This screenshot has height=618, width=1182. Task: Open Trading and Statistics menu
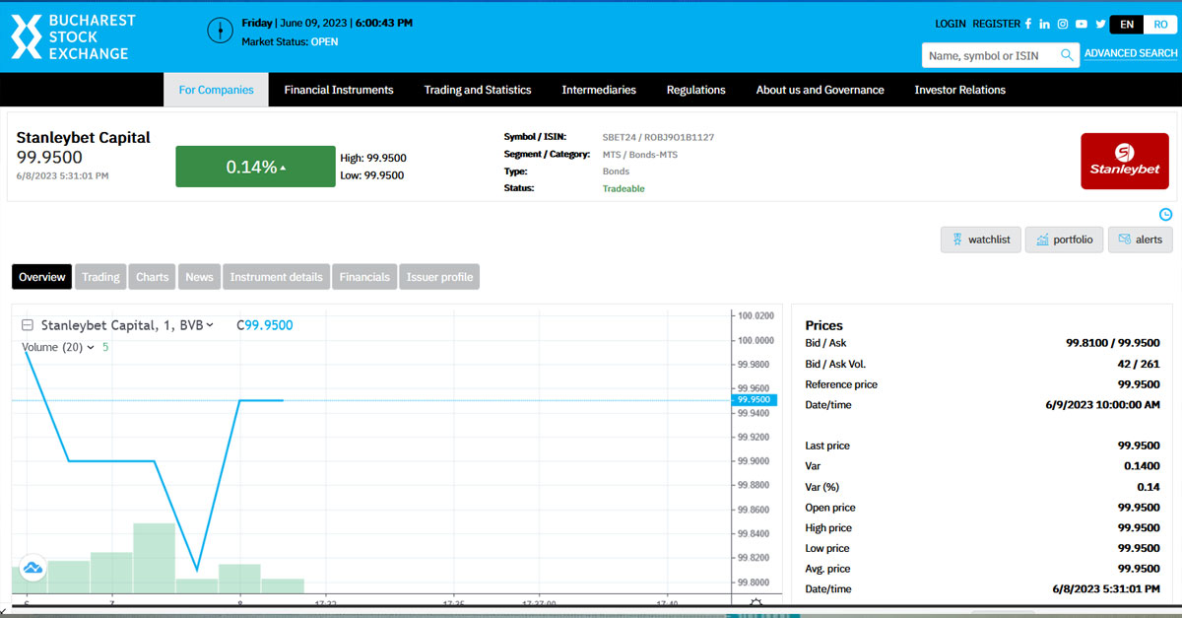pyautogui.click(x=478, y=90)
